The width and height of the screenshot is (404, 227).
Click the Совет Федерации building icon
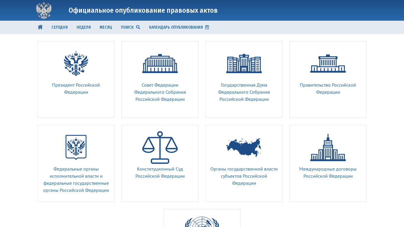pos(160,64)
